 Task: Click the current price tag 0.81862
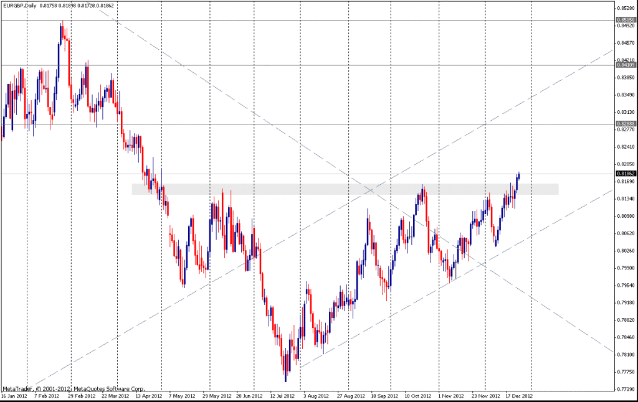(625, 174)
